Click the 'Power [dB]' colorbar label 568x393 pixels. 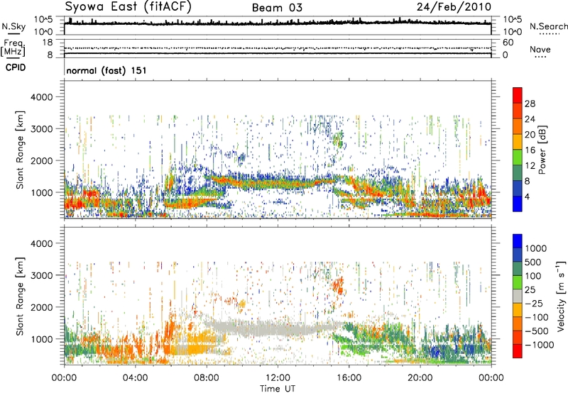pos(542,150)
